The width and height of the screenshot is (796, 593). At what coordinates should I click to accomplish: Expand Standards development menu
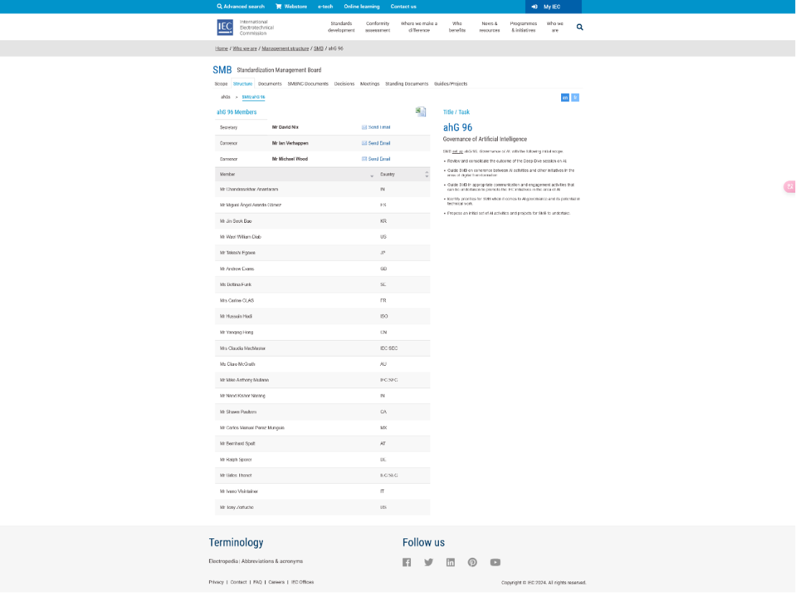(341, 27)
